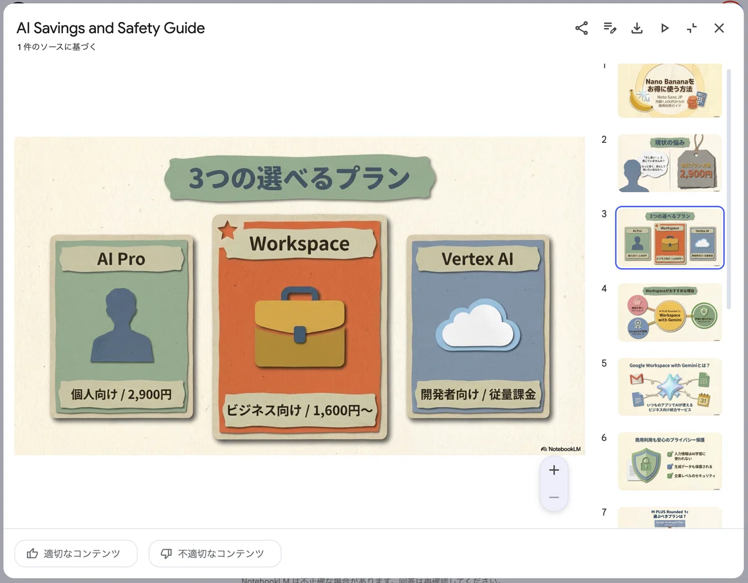Click the text 1 件のソースに基づく
This screenshot has width=748, height=583.
pos(57,47)
